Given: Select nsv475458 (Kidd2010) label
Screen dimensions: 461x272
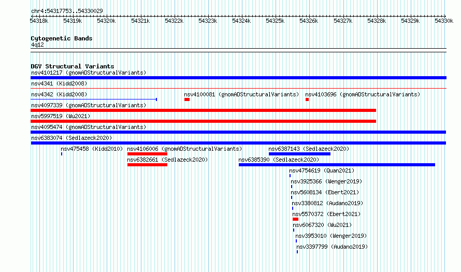Looking at the screenshot, I should pyautogui.click(x=92, y=149).
